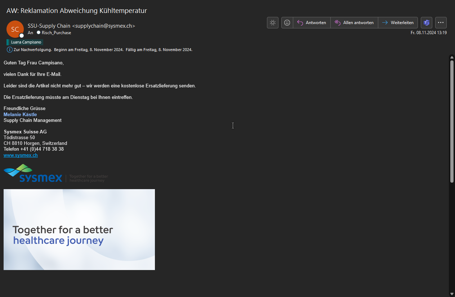The height and width of the screenshot is (297, 455).
Task: Click the Antworten reply button
Action: click(x=312, y=23)
